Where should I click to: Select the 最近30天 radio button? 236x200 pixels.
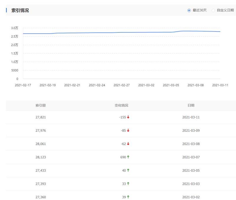(x=189, y=10)
